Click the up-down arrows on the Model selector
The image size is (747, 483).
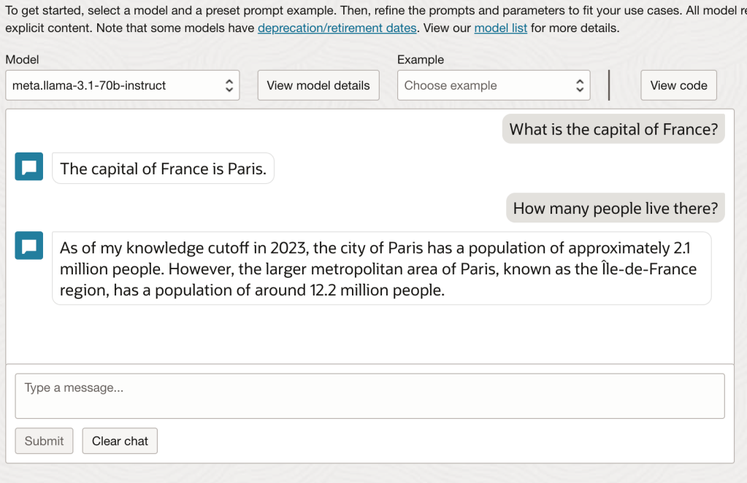pyautogui.click(x=229, y=85)
